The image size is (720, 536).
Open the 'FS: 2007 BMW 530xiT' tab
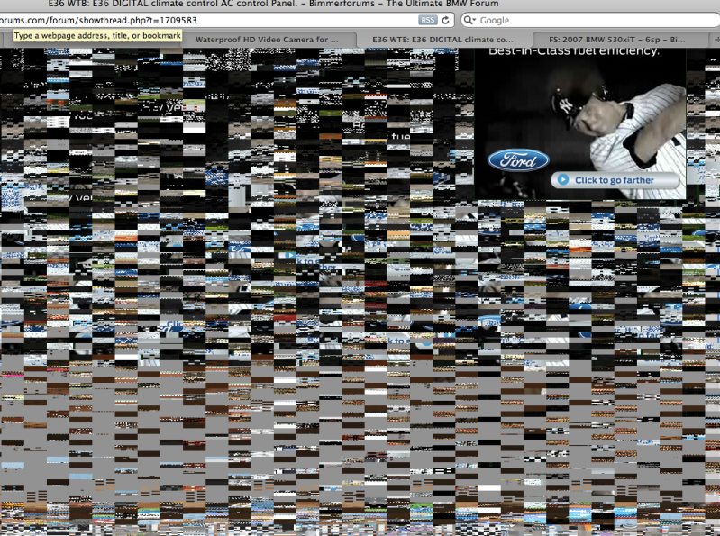click(621, 40)
